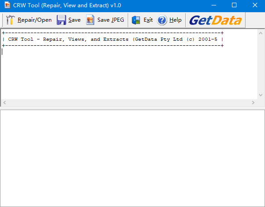Click the log pane scroll down arrow
The height and width of the screenshot is (207, 265).
pyautogui.click(x=260, y=95)
